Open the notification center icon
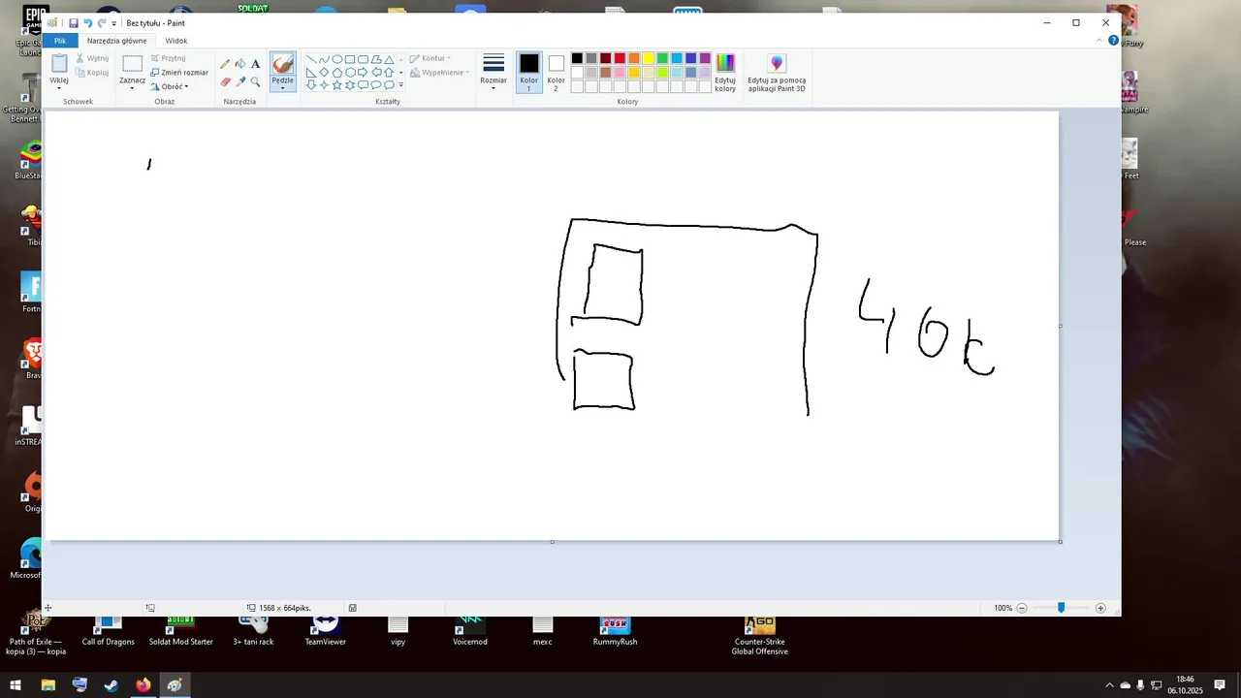The image size is (1241, 698). tap(1220, 685)
